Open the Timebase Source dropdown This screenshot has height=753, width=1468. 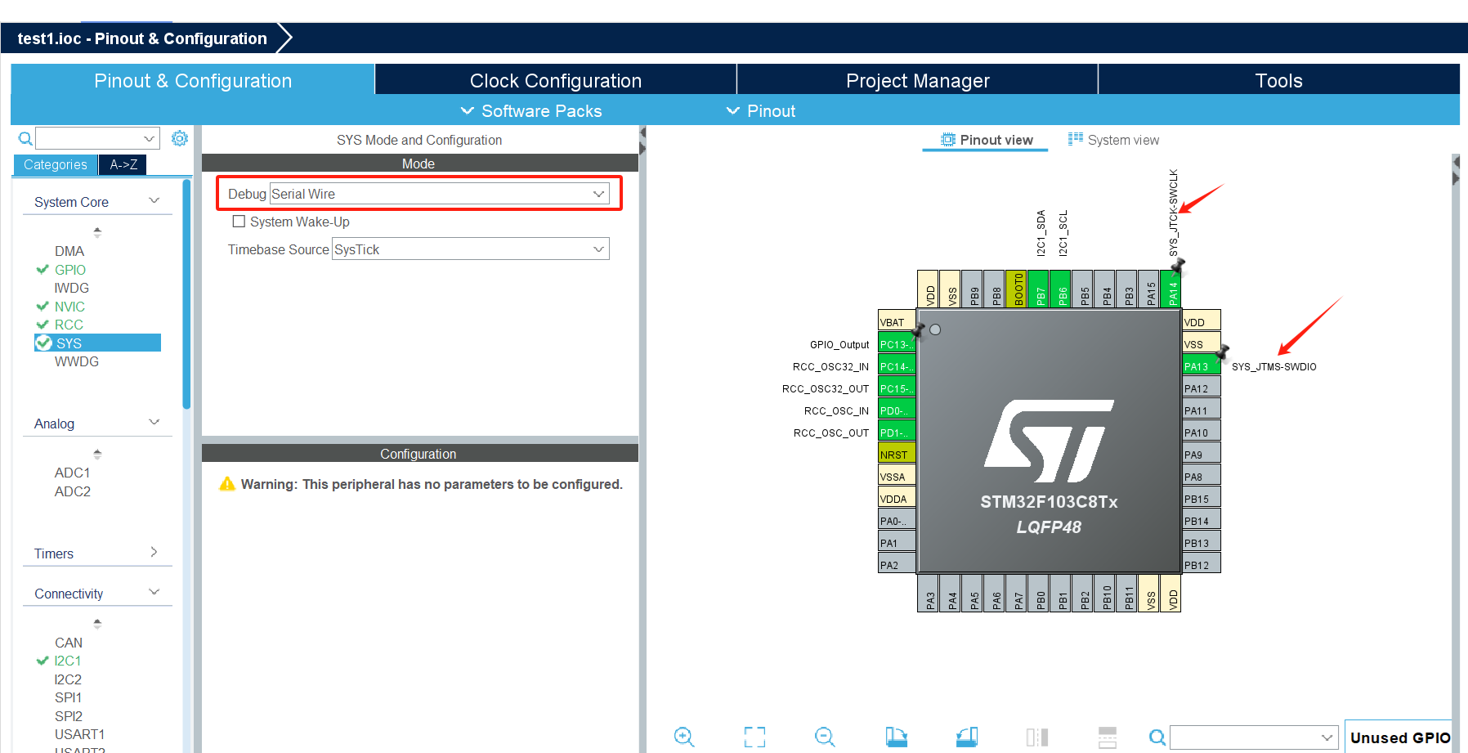click(x=470, y=249)
